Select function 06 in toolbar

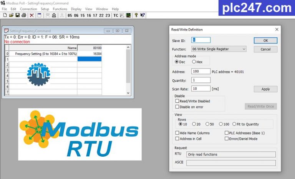coord(76,15)
